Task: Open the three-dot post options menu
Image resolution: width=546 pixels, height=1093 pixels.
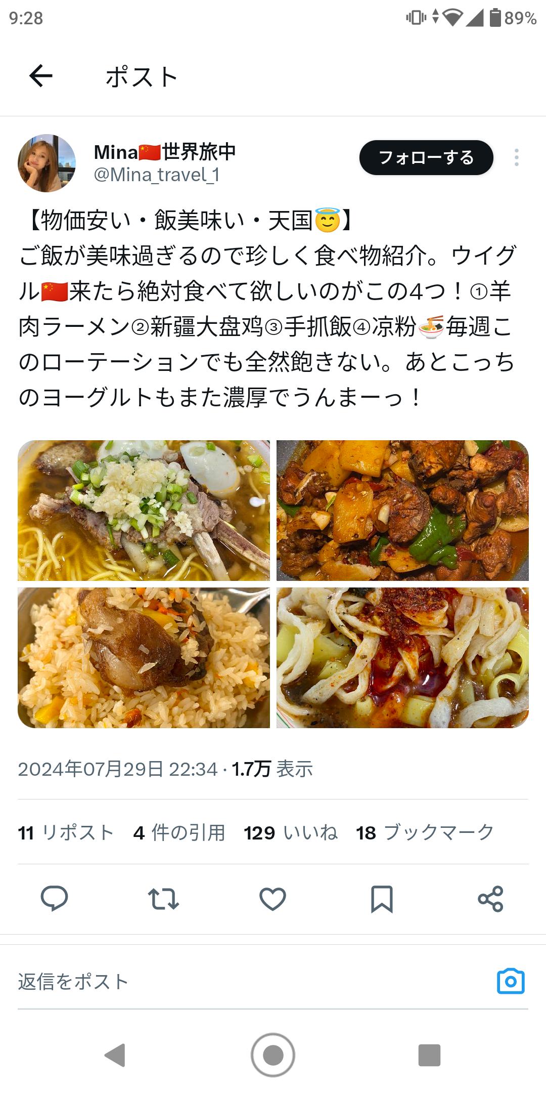Action: 516,157
